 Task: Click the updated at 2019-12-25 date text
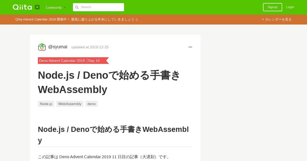90,47
